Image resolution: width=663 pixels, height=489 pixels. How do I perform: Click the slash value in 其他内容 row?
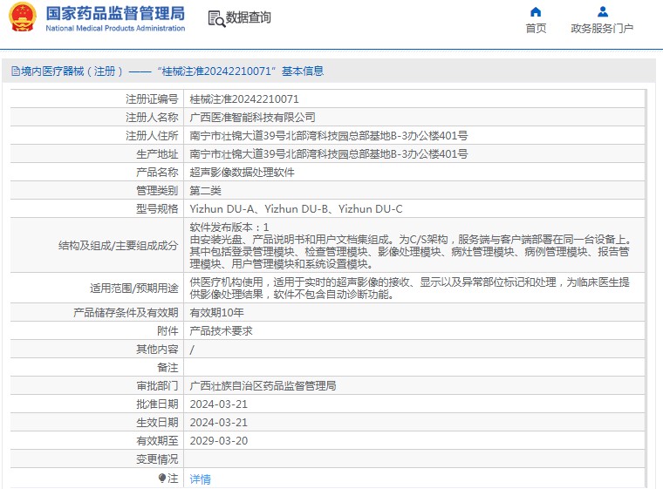[x=192, y=350]
